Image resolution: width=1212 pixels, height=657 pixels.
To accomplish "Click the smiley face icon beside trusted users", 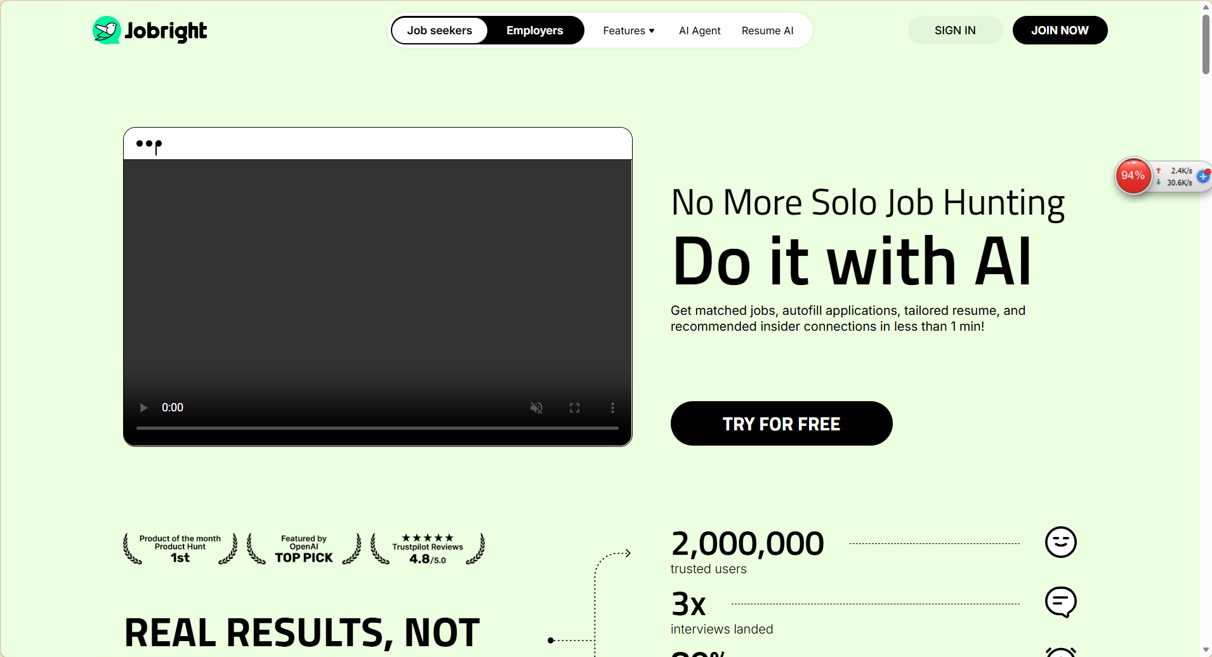I will pos(1060,542).
